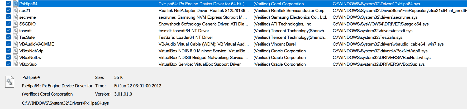Uncheck the PxHlpa64 entry checkbox

(x=8, y=4)
